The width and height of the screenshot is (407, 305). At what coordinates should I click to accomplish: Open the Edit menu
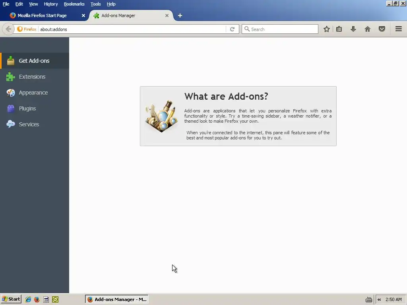pyautogui.click(x=19, y=4)
